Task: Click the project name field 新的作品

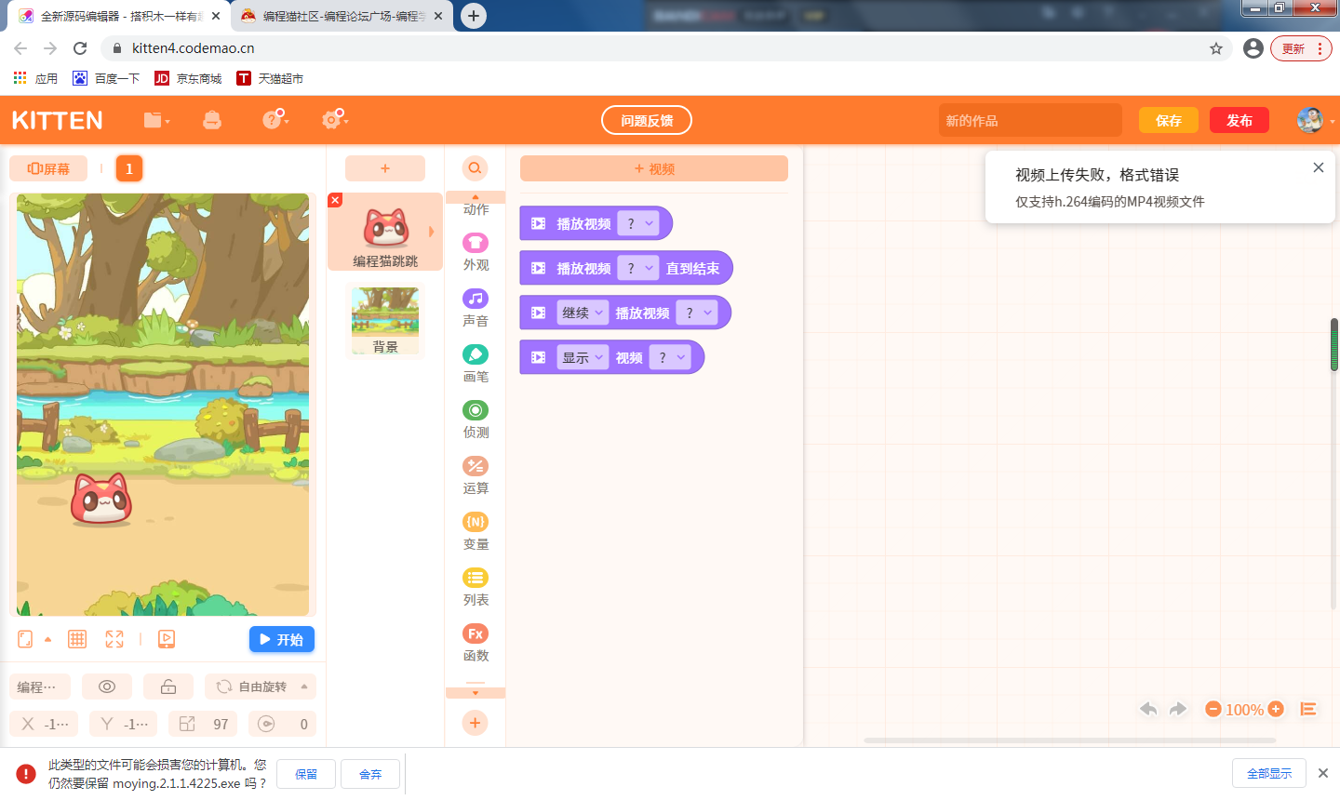Action: (x=1030, y=120)
